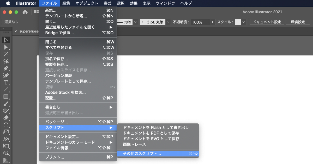The width and height of the screenshot is (313, 164).
Task: Select the Eraser tool
Action: [x=6, y=118]
